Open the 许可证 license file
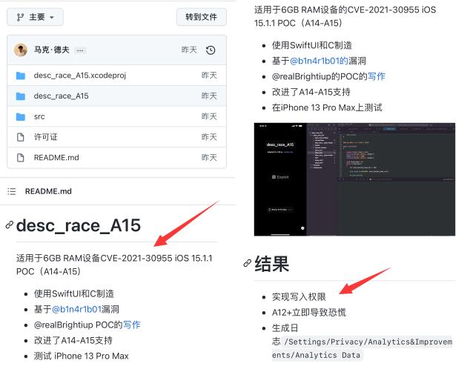The width and height of the screenshot is (470, 369). [45, 137]
